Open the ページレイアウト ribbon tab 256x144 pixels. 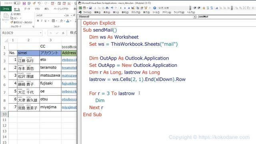click(x=61, y=9)
